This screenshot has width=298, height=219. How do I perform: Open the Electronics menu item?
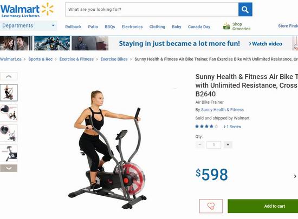[132, 26]
